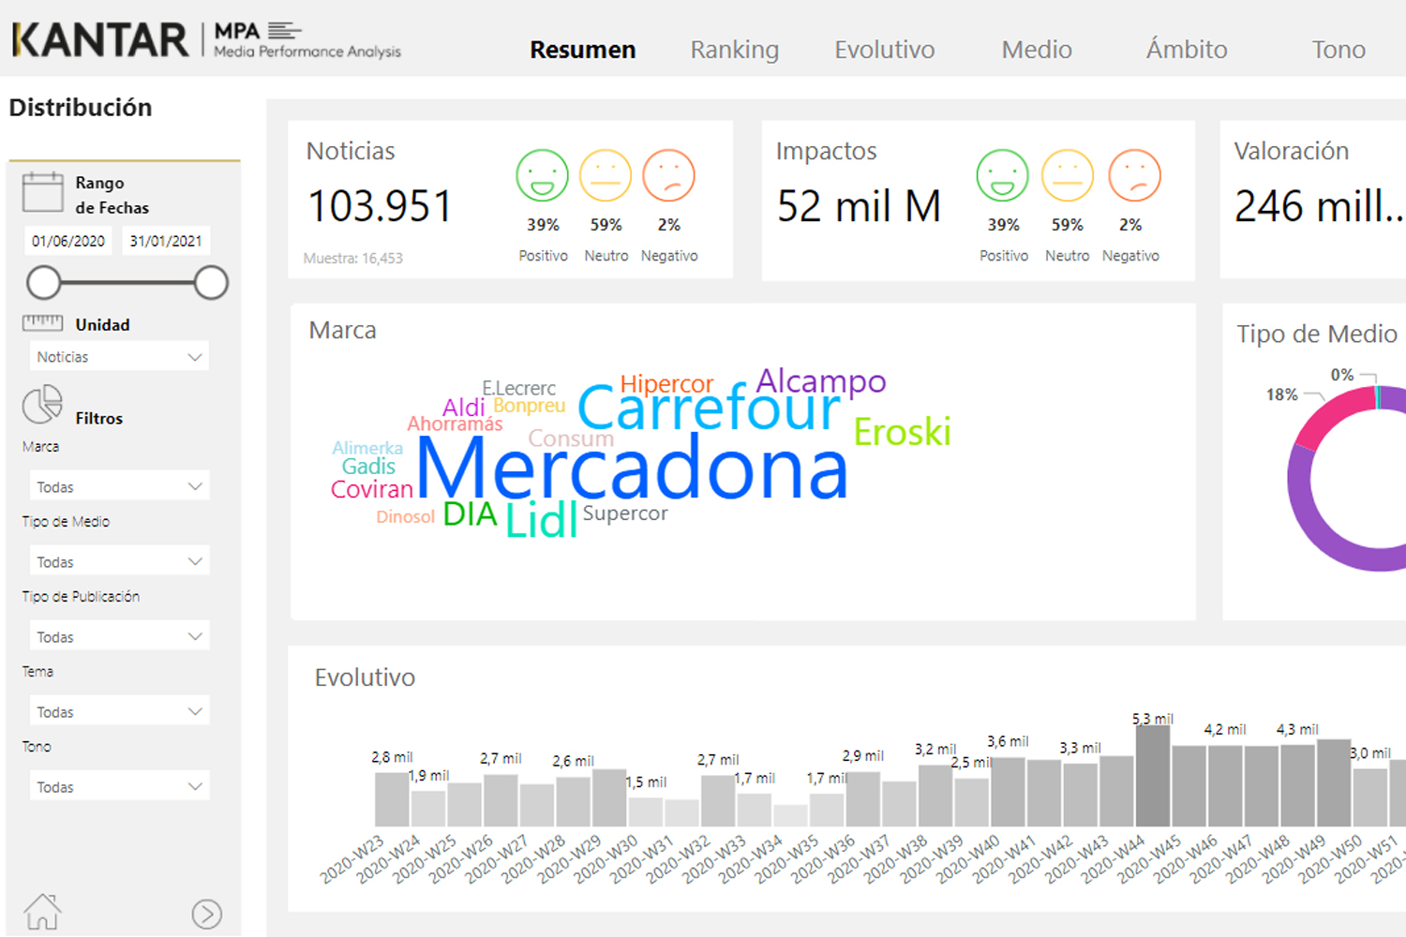The image size is (1406, 937).
Task: Click the circular next-page arrow icon
Action: pos(207,914)
